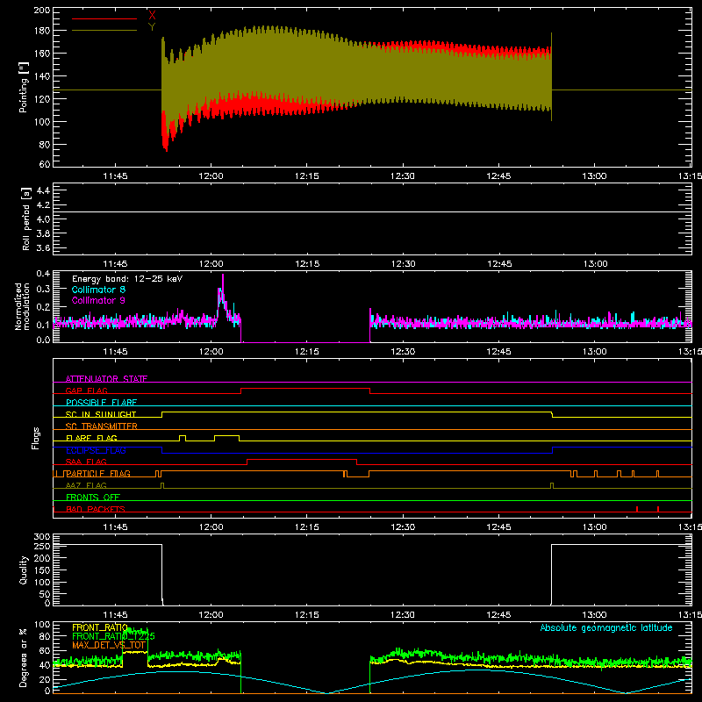702x702 pixels.
Task: Click the AAZ_FLAG label
Action: click(x=86, y=485)
